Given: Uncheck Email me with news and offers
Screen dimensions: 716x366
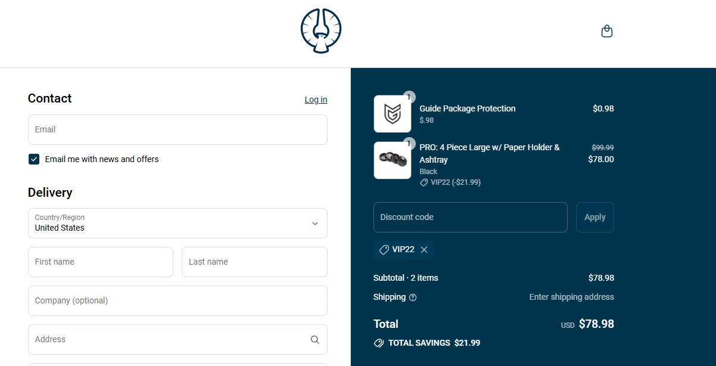Looking at the screenshot, I should [34, 159].
